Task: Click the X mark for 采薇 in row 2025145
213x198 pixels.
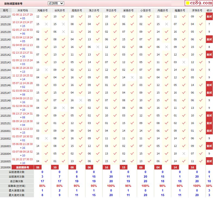Action: point(132,78)
